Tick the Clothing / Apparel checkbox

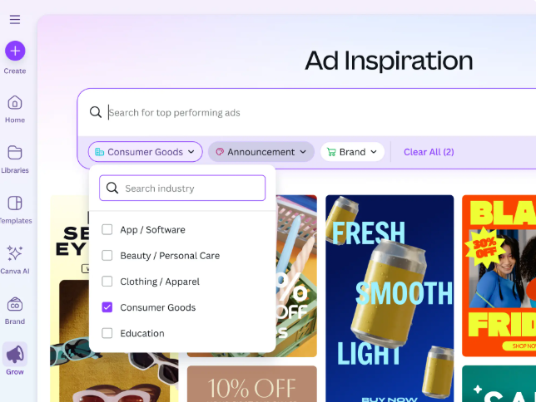tap(107, 282)
